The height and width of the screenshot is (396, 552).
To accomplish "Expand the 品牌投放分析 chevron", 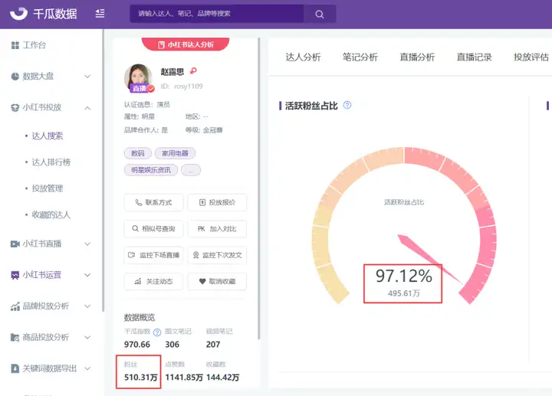I will 87,306.
